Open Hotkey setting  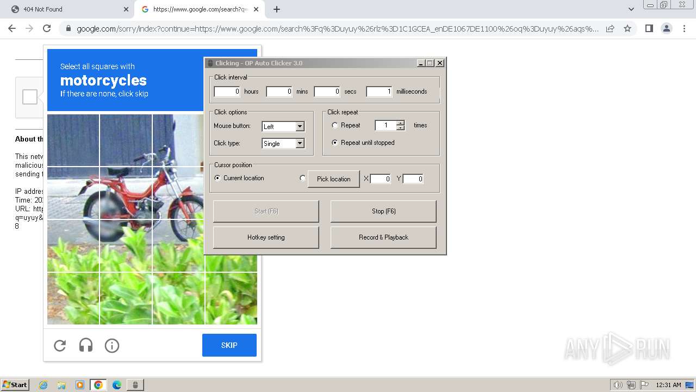click(x=266, y=237)
